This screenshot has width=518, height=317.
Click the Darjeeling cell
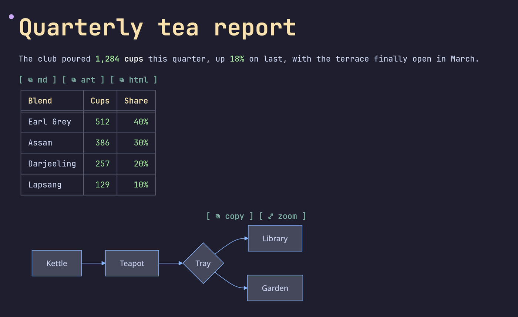[x=52, y=163]
